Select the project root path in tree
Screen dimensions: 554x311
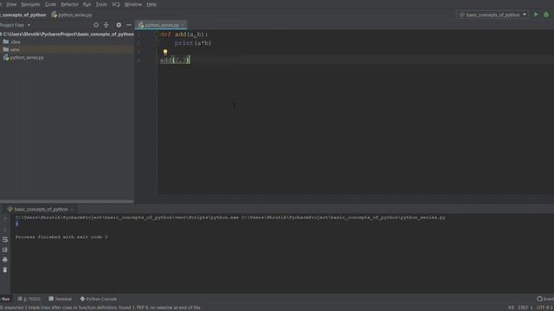click(x=68, y=35)
